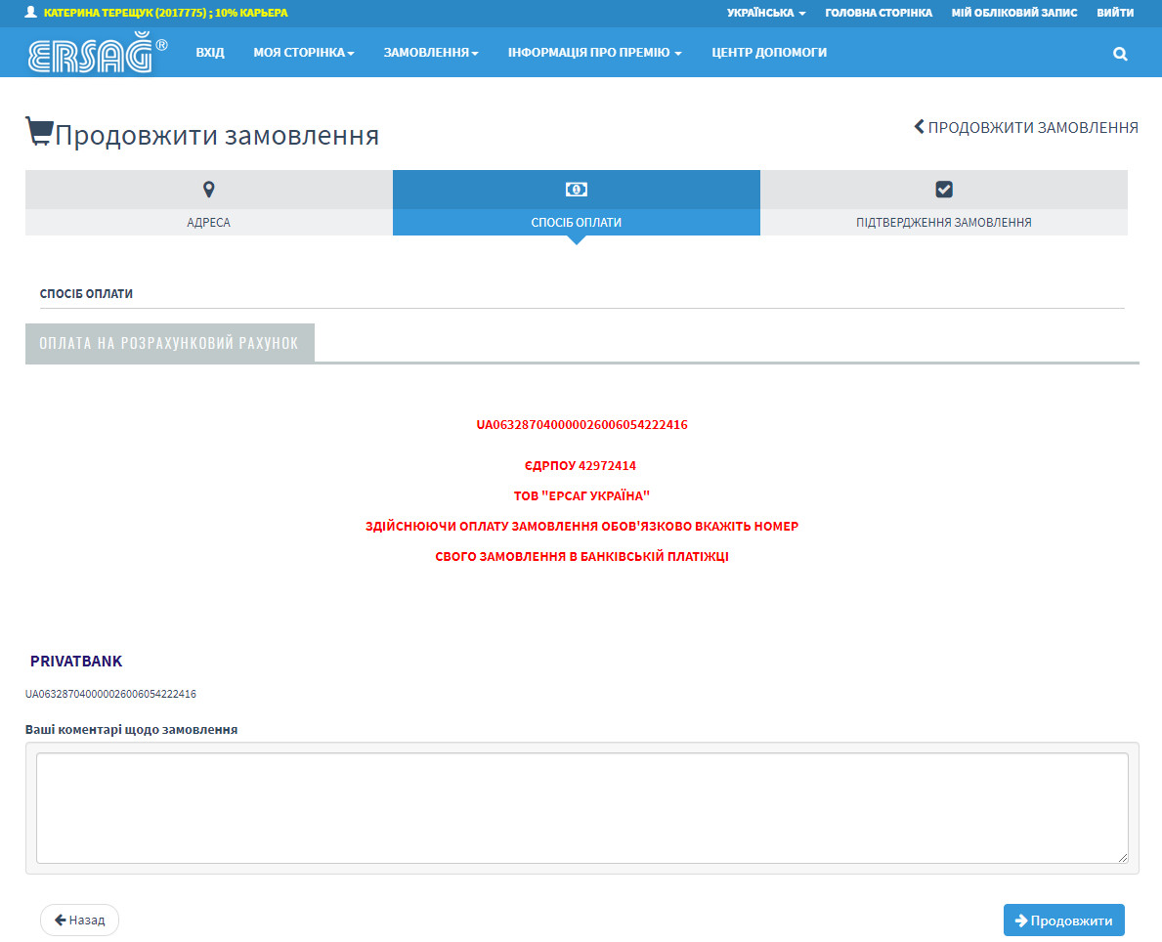Select the Вхід menu item
This screenshot has width=1162, height=942.
pos(210,53)
